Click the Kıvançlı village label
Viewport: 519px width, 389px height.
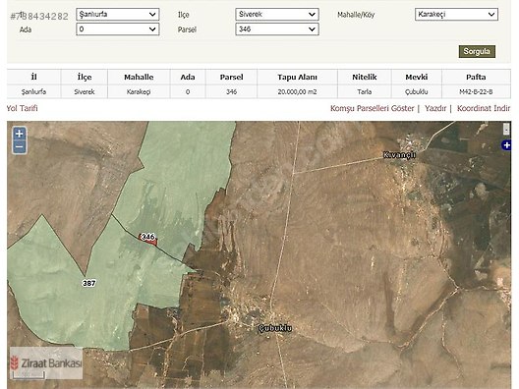coord(399,155)
